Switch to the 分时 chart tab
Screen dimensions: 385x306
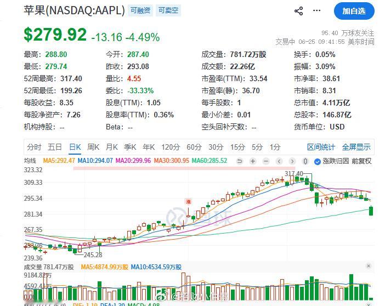point(34,147)
